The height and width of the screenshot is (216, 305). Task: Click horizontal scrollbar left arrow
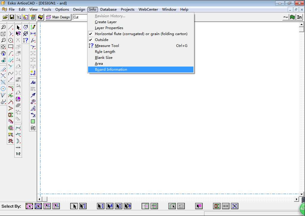point(40,199)
